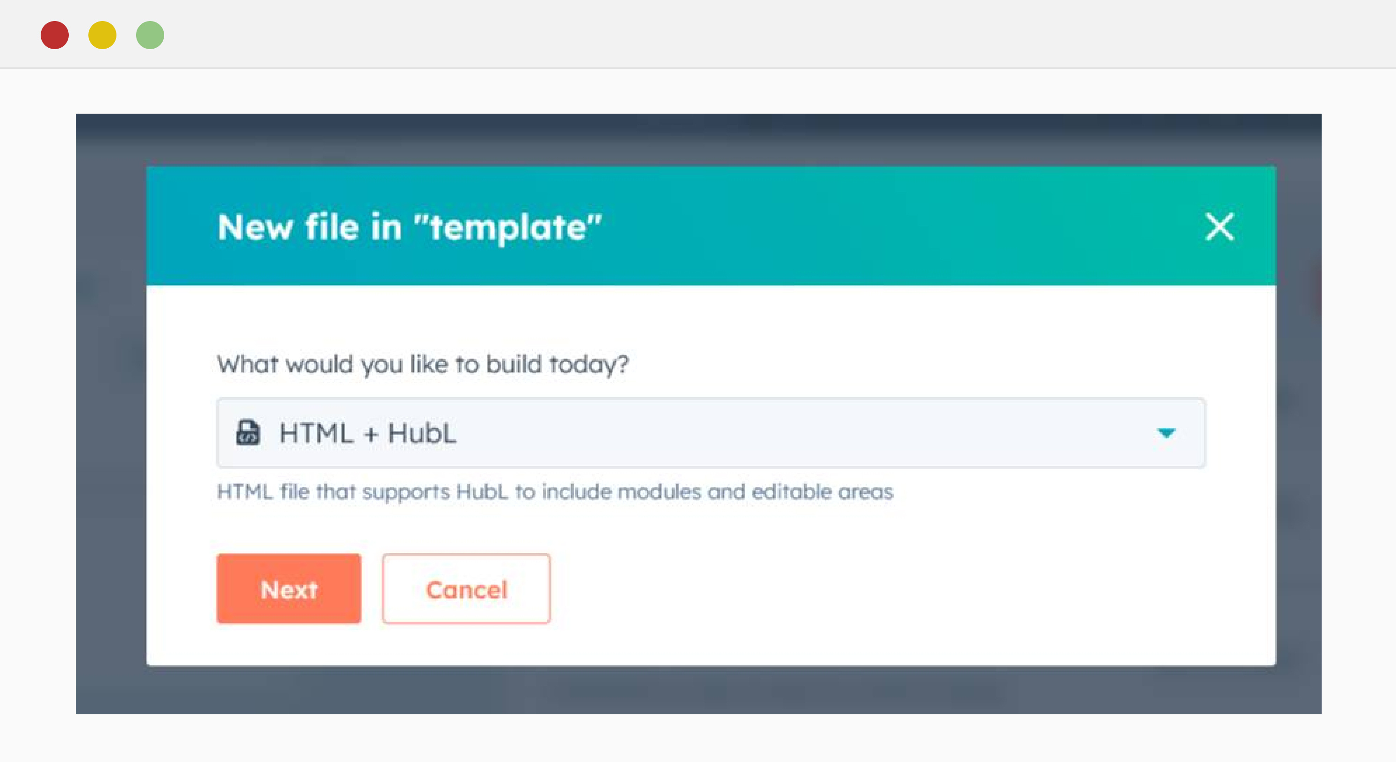Click the green maximize button dot

pyautogui.click(x=151, y=35)
